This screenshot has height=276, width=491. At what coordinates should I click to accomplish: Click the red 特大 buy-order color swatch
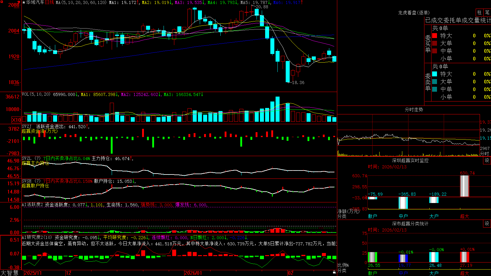pyautogui.click(x=435, y=36)
